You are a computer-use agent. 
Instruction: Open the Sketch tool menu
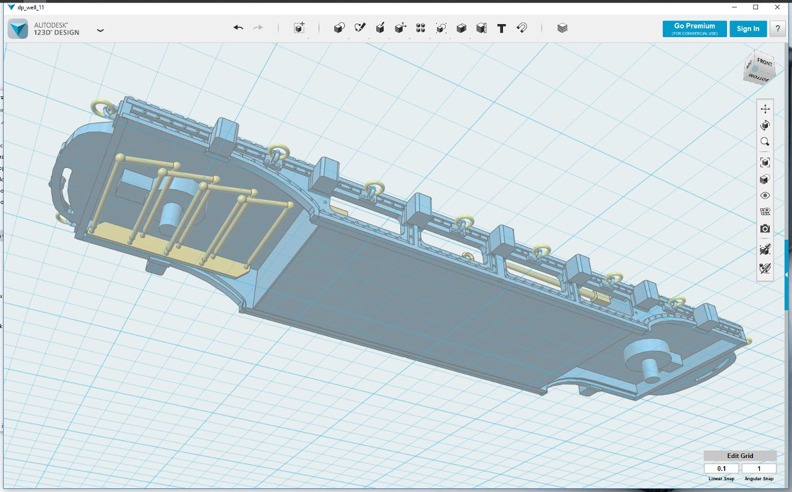(359, 28)
